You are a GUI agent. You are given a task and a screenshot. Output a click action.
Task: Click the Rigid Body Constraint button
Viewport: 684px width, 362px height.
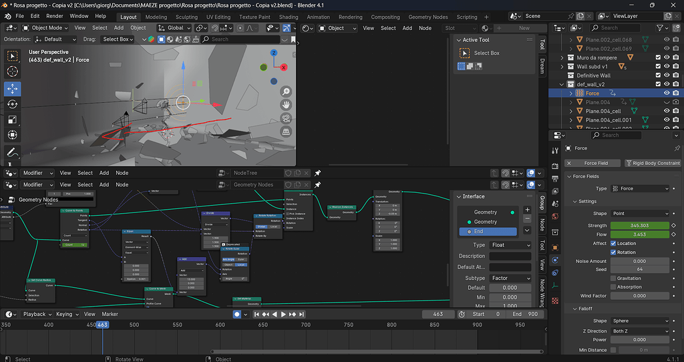[653, 163]
